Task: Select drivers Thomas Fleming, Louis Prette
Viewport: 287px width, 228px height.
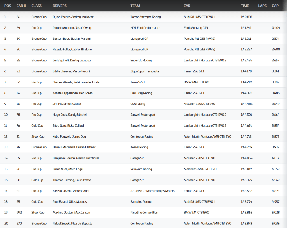Action: click(x=72, y=180)
